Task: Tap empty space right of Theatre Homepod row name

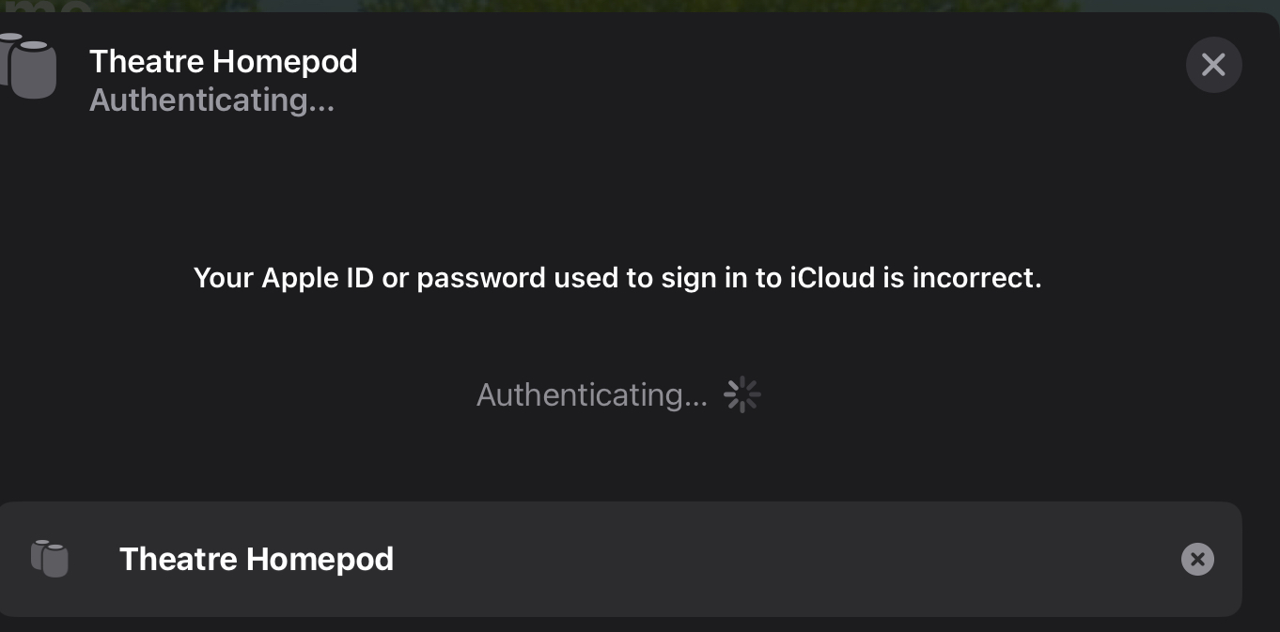Action: [780, 559]
